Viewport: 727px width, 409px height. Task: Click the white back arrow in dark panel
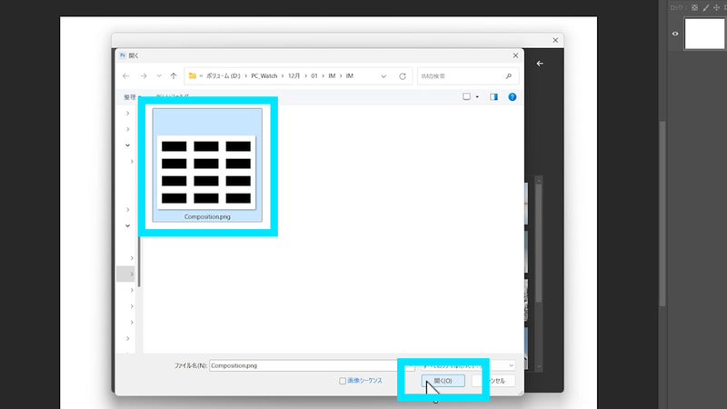(540, 64)
